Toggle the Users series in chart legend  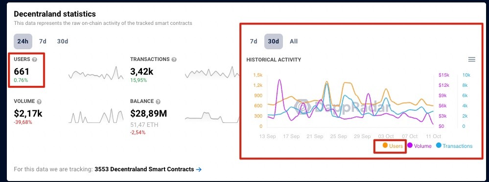[393, 145]
